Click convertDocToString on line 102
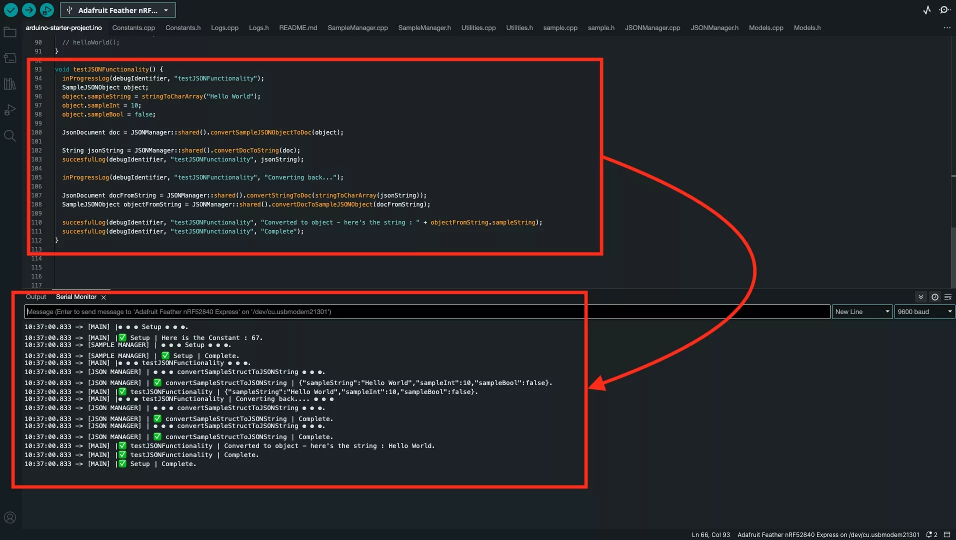 pos(246,150)
